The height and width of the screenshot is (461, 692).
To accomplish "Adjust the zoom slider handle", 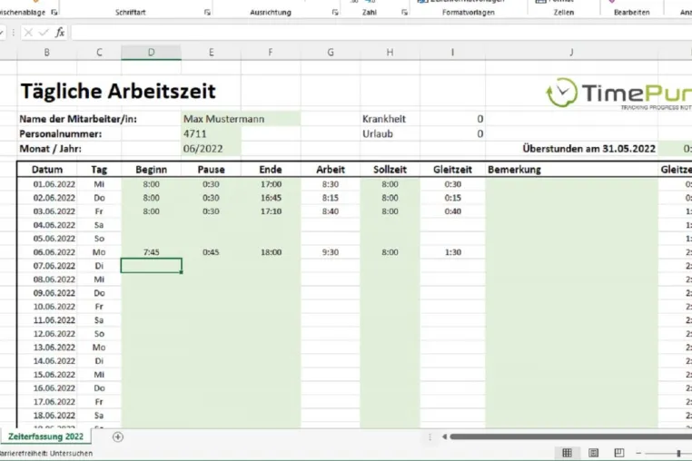I will click(x=678, y=453).
